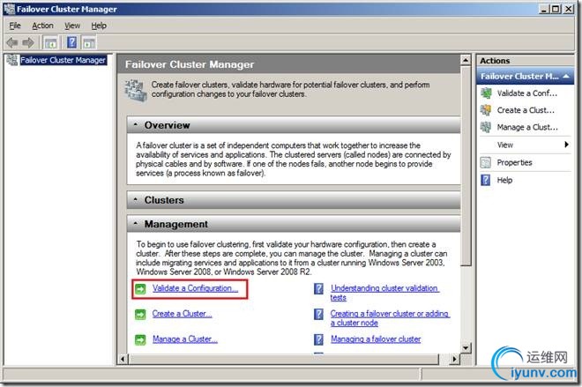Click the Actions pane title

point(495,61)
